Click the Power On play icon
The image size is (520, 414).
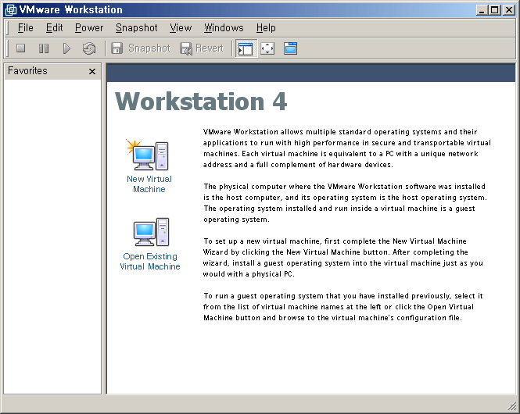point(66,48)
